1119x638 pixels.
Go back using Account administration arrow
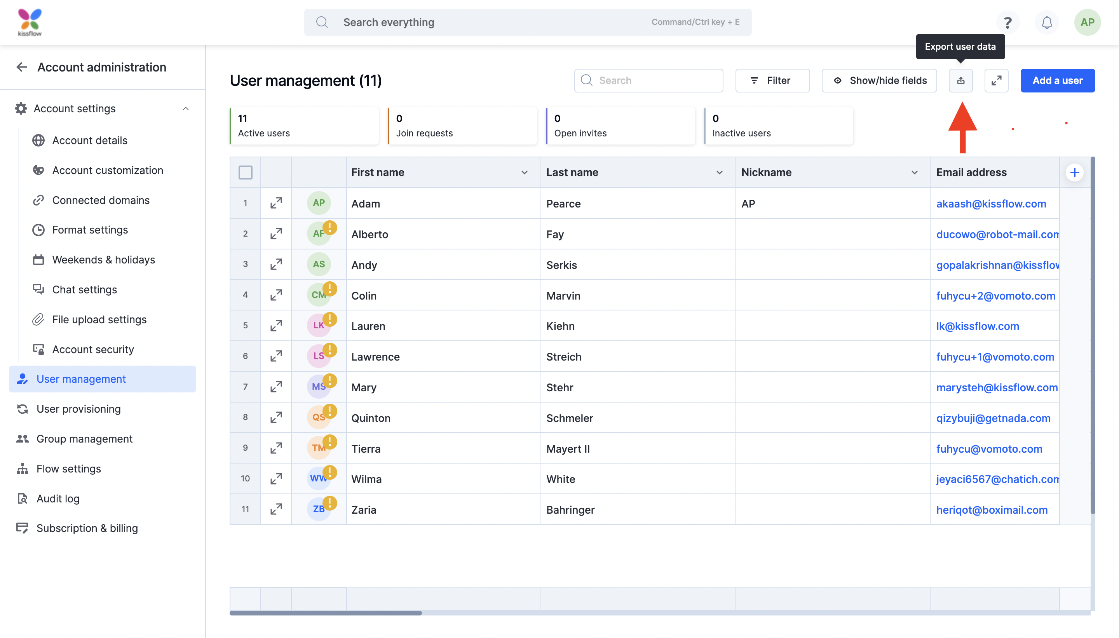(21, 67)
